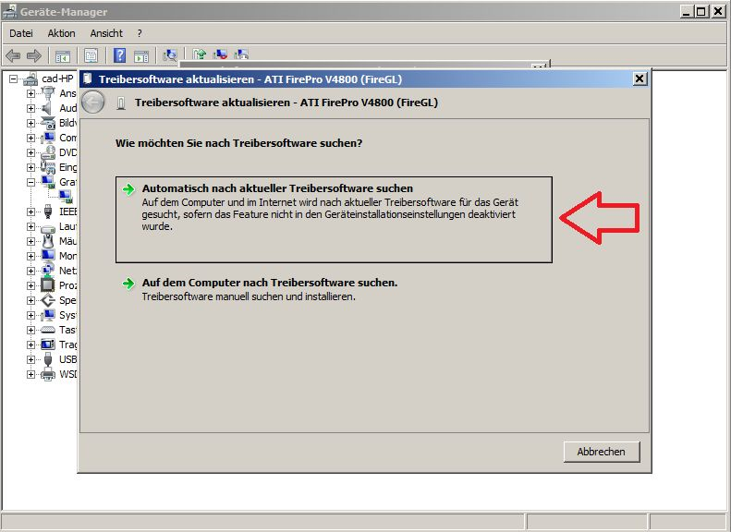Choose Automatisch nach aktueller Treibersoftware suchen
The width and height of the screenshot is (731, 532).
tap(277, 188)
